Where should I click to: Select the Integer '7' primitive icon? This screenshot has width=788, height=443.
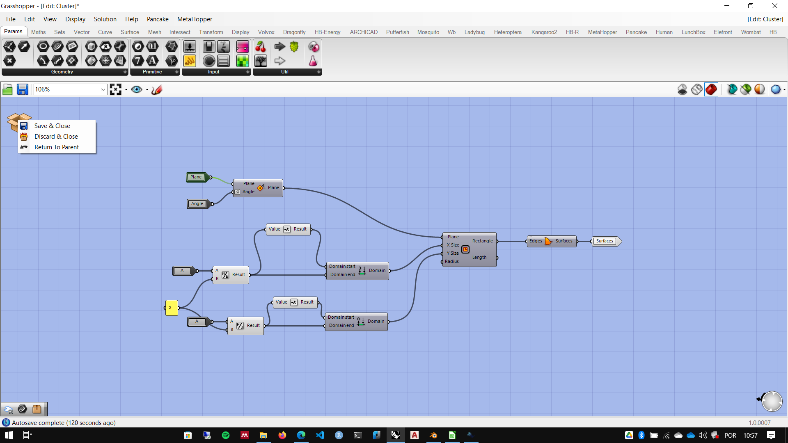tap(138, 61)
